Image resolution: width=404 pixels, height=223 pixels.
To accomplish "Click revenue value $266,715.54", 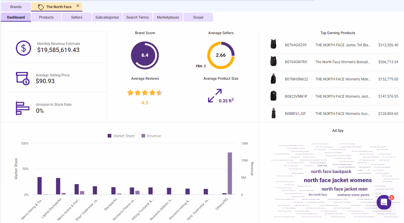I will click(388, 62).
